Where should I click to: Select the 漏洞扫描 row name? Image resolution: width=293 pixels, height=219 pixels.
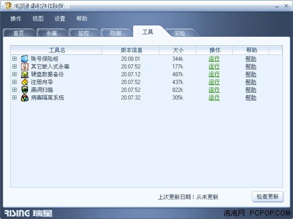click(x=42, y=90)
